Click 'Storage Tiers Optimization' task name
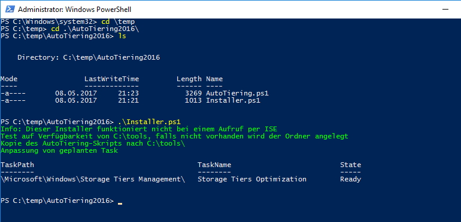 pyautogui.click(x=252, y=179)
